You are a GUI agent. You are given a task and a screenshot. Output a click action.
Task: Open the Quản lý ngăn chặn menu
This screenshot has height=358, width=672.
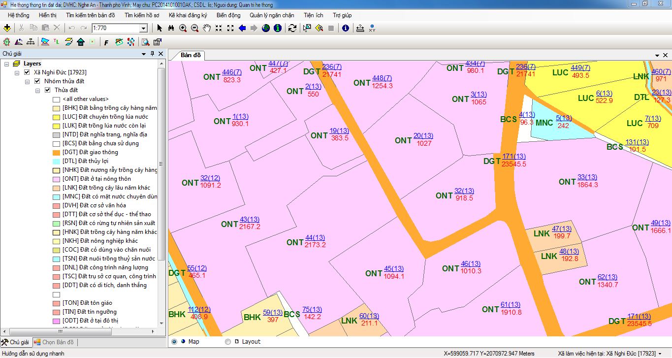(x=272, y=15)
